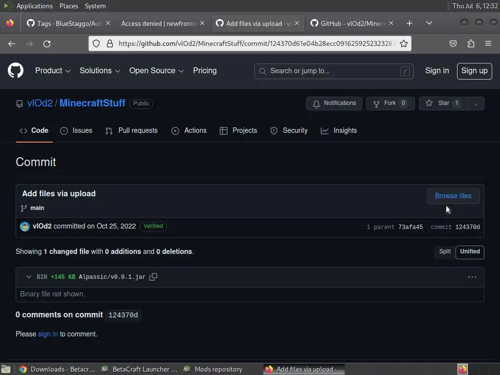Click the Verified signature badge
The height and width of the screenshot is (375, 500).
pos(153,226)
